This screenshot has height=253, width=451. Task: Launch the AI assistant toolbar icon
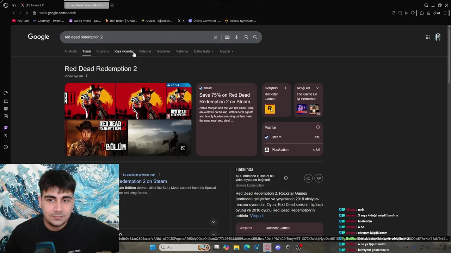[x=437, y=13]
